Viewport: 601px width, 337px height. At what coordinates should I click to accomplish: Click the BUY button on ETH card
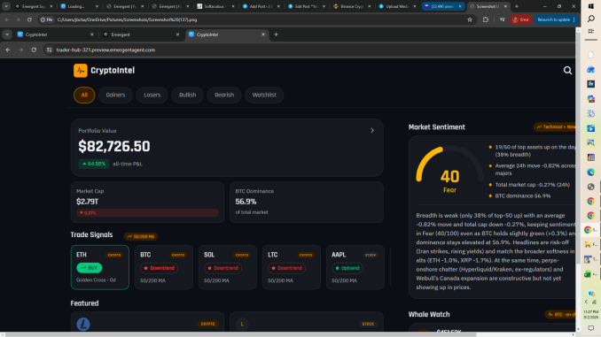(x=90, y=268)
